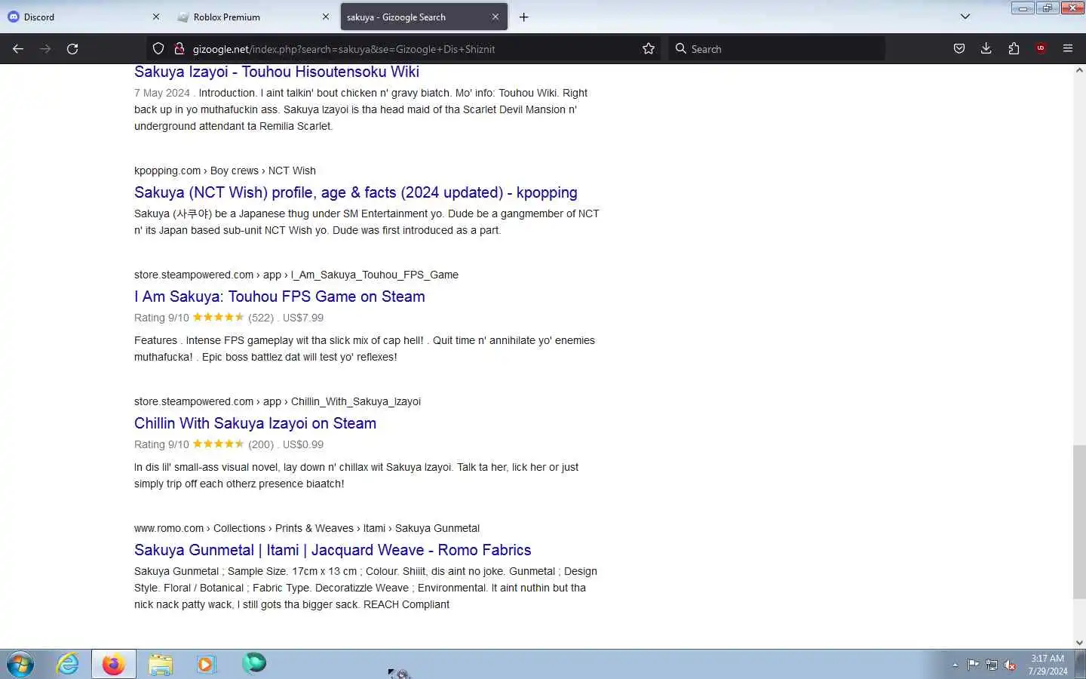Click the star rating beside (200)
This screenshot has height=679, width=1086.
coord(219,444)
